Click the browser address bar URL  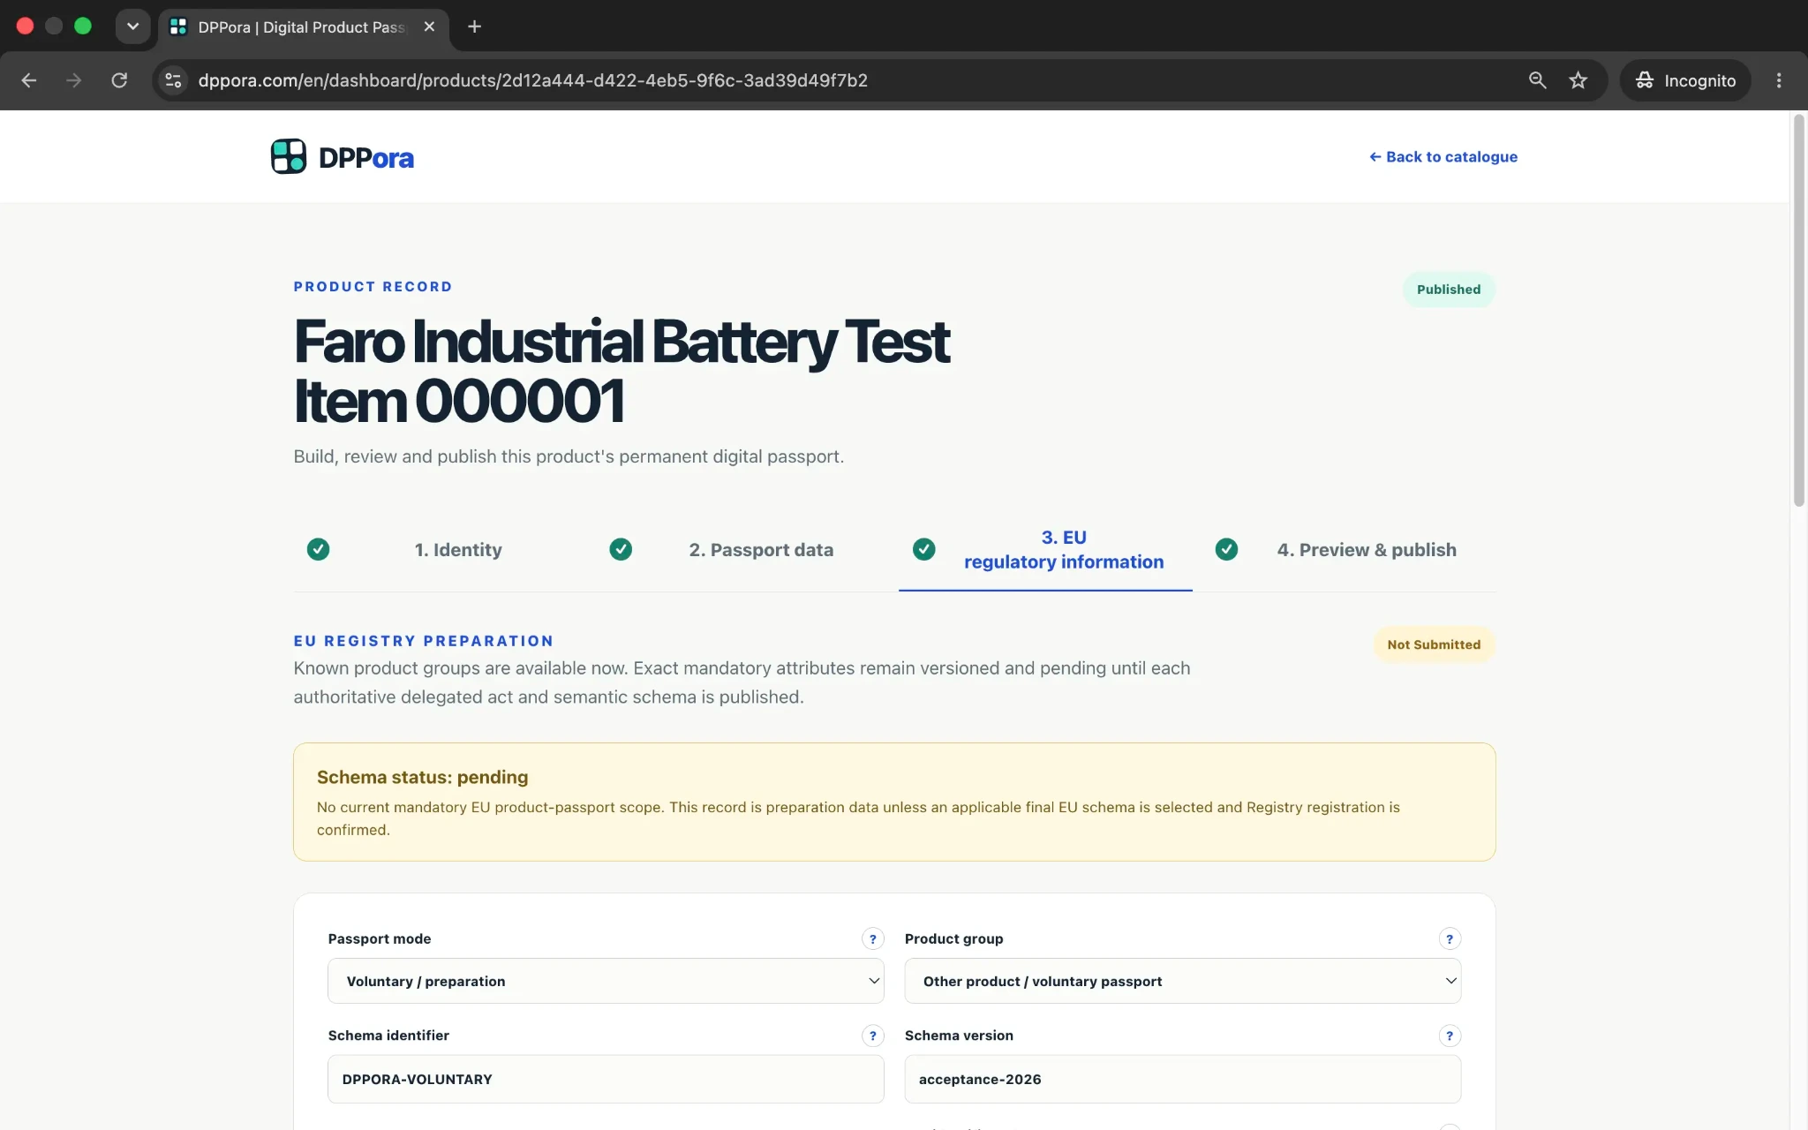(x=532, y=80)
